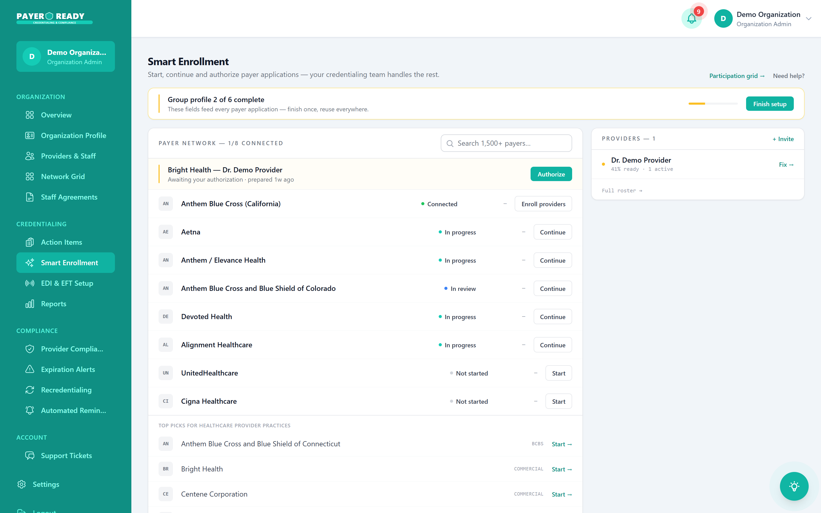
Task: Click the Staff Agreements document icon
Action: tap(30, 197)
